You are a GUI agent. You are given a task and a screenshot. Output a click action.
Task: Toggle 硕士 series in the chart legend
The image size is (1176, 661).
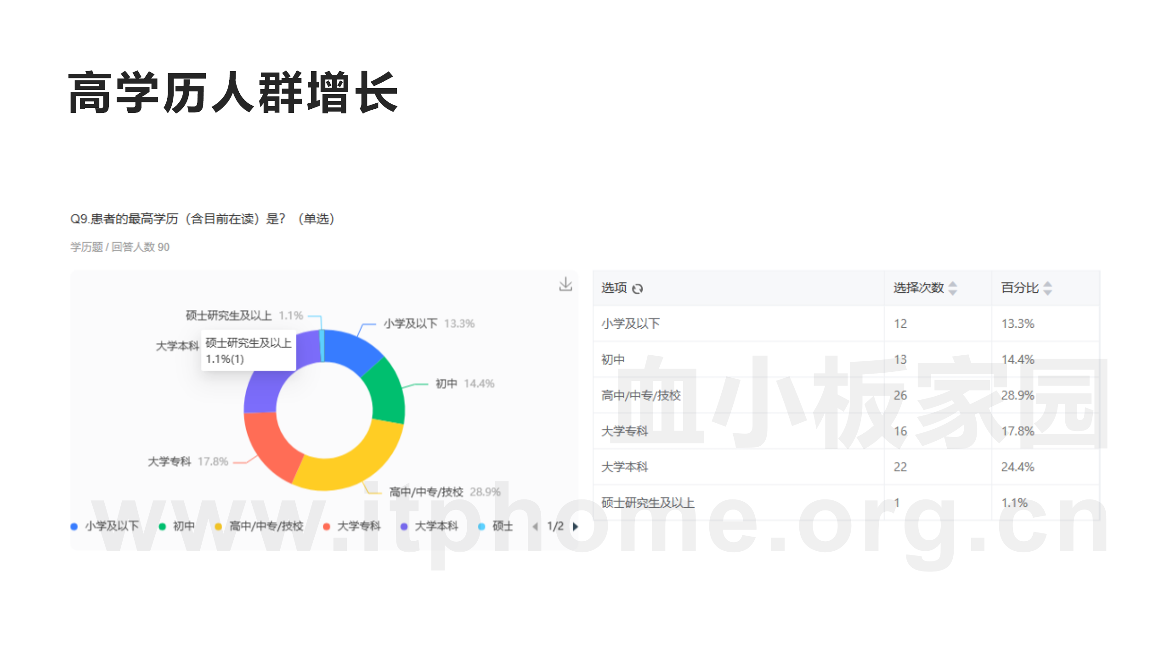(x=503, y=526)
